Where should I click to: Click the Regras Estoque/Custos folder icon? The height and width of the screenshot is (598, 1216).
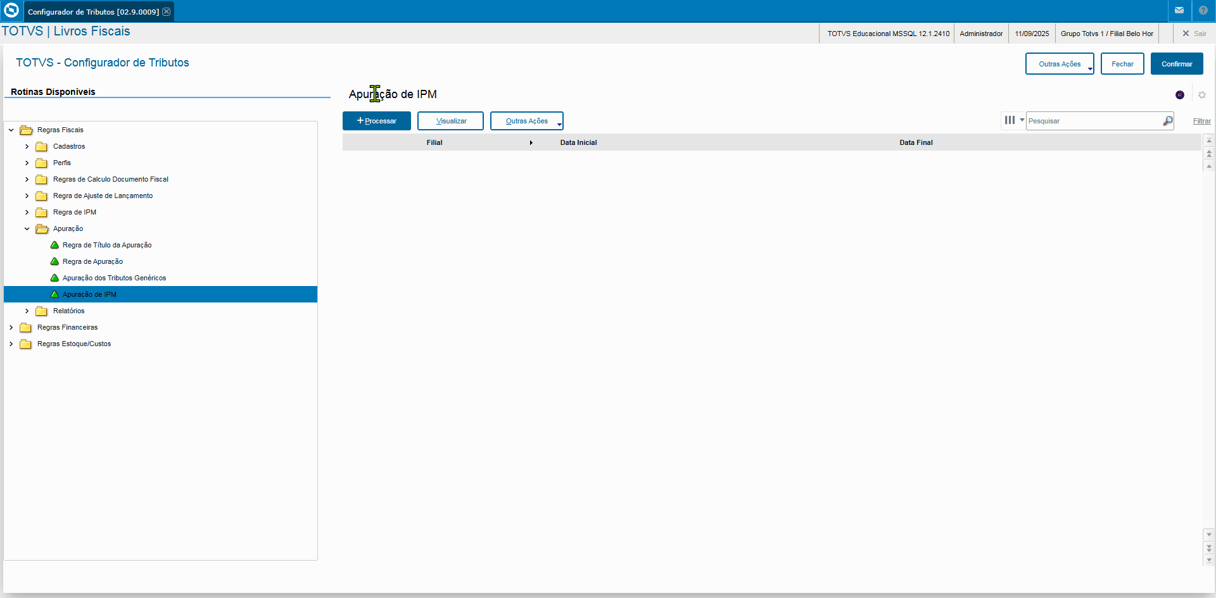(x=26, y=344)
